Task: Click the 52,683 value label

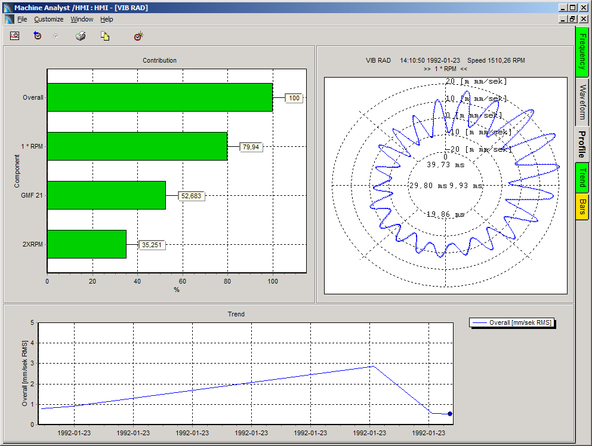Action: [x=192, y=196]
